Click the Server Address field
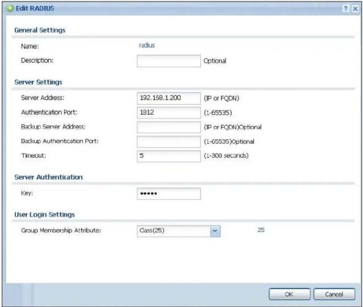Screen dimensions: 363x307 [x=169, y=98]
